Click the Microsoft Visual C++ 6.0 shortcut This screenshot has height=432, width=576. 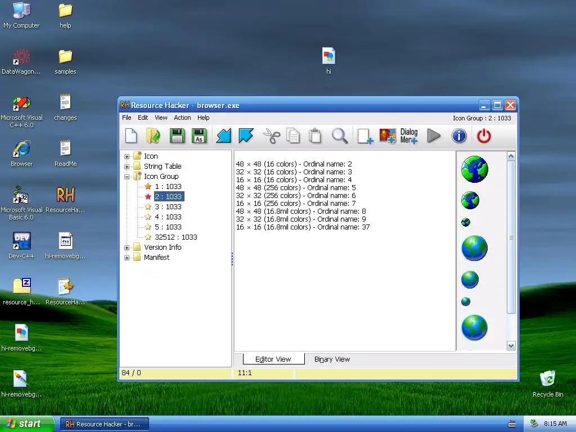click(x=22, y=112)
